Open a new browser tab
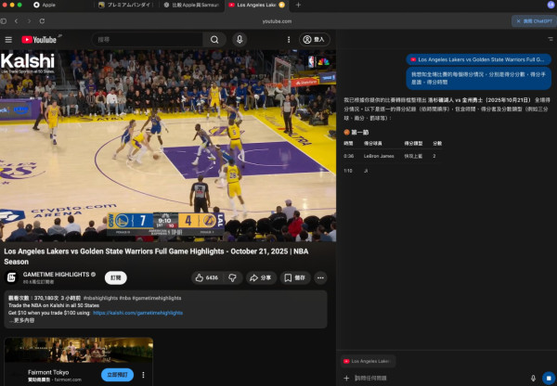 [298, 5]
